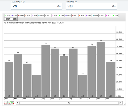Toggle the 2015 year legend
Screen dimensions: 128x106
point(61,16)
